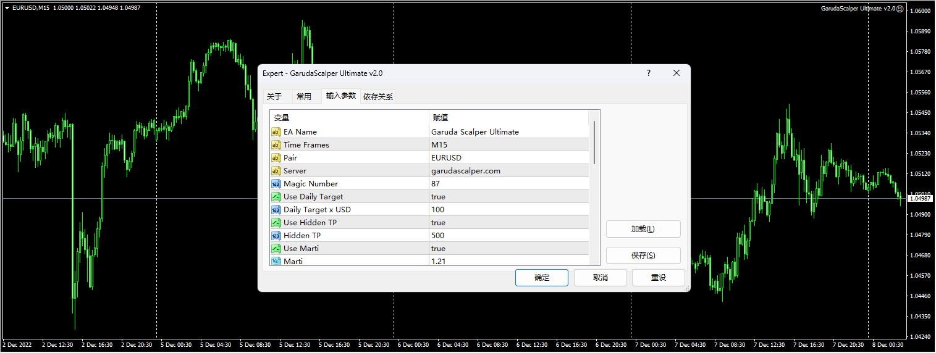The height and width of the screenshot is (353, 936).
Task: Click the string icon next to Pair
Action: 276,158
